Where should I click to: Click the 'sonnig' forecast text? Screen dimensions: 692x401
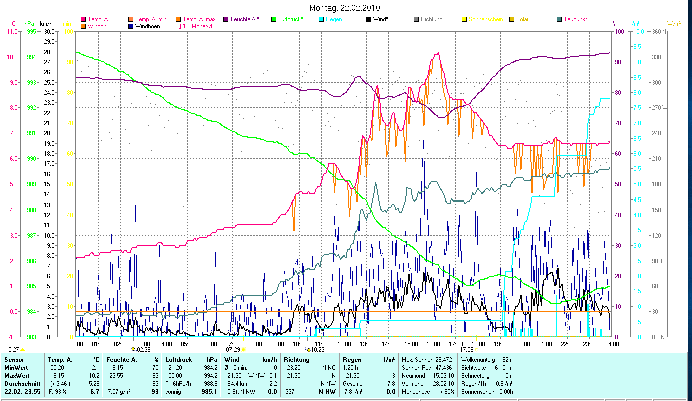174,391
